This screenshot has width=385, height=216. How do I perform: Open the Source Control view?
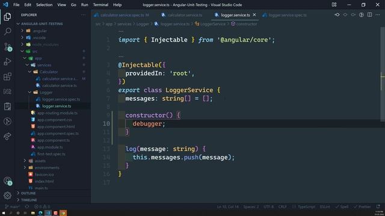click(7, 47)
